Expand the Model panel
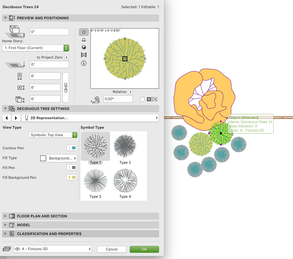The width and height of the screenshot is (293, 259). pos(5,225)
